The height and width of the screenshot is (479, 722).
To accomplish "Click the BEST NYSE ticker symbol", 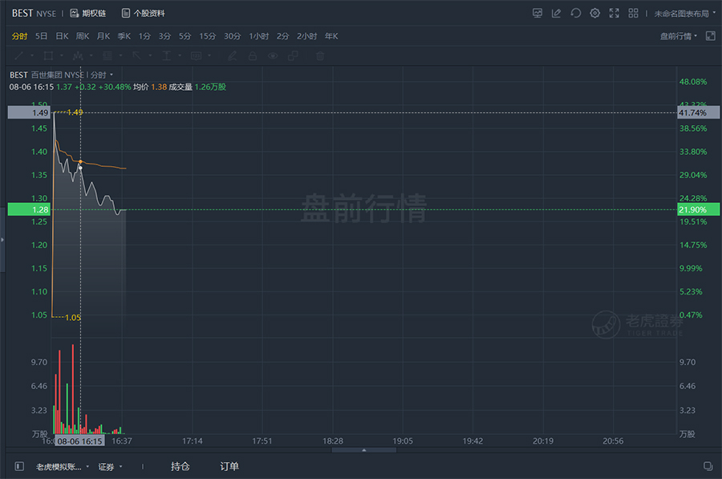I will (x=34, y=14).
